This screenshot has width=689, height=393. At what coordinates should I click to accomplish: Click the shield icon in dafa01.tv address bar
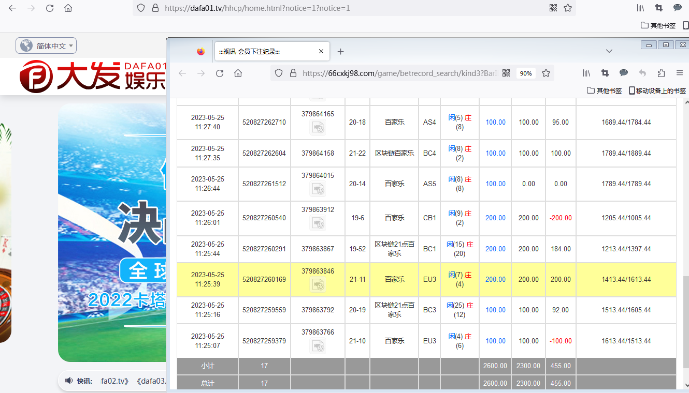[x=140, y=8]
